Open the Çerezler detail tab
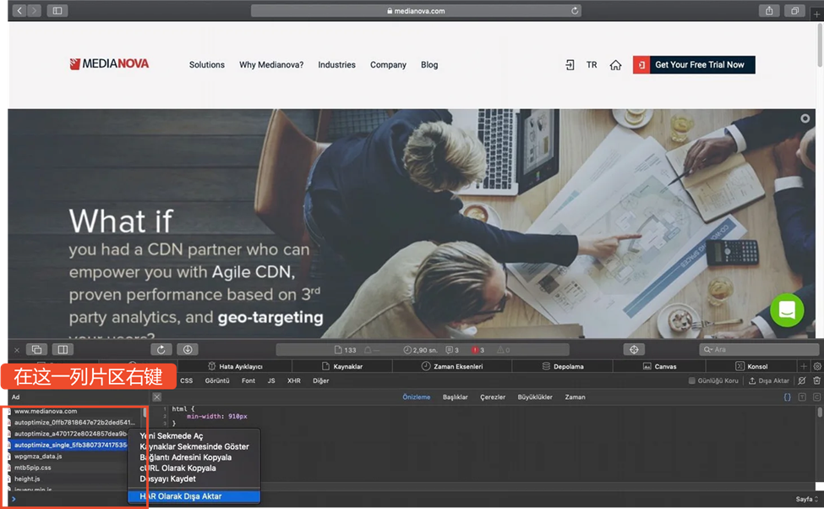 point(493,397)
